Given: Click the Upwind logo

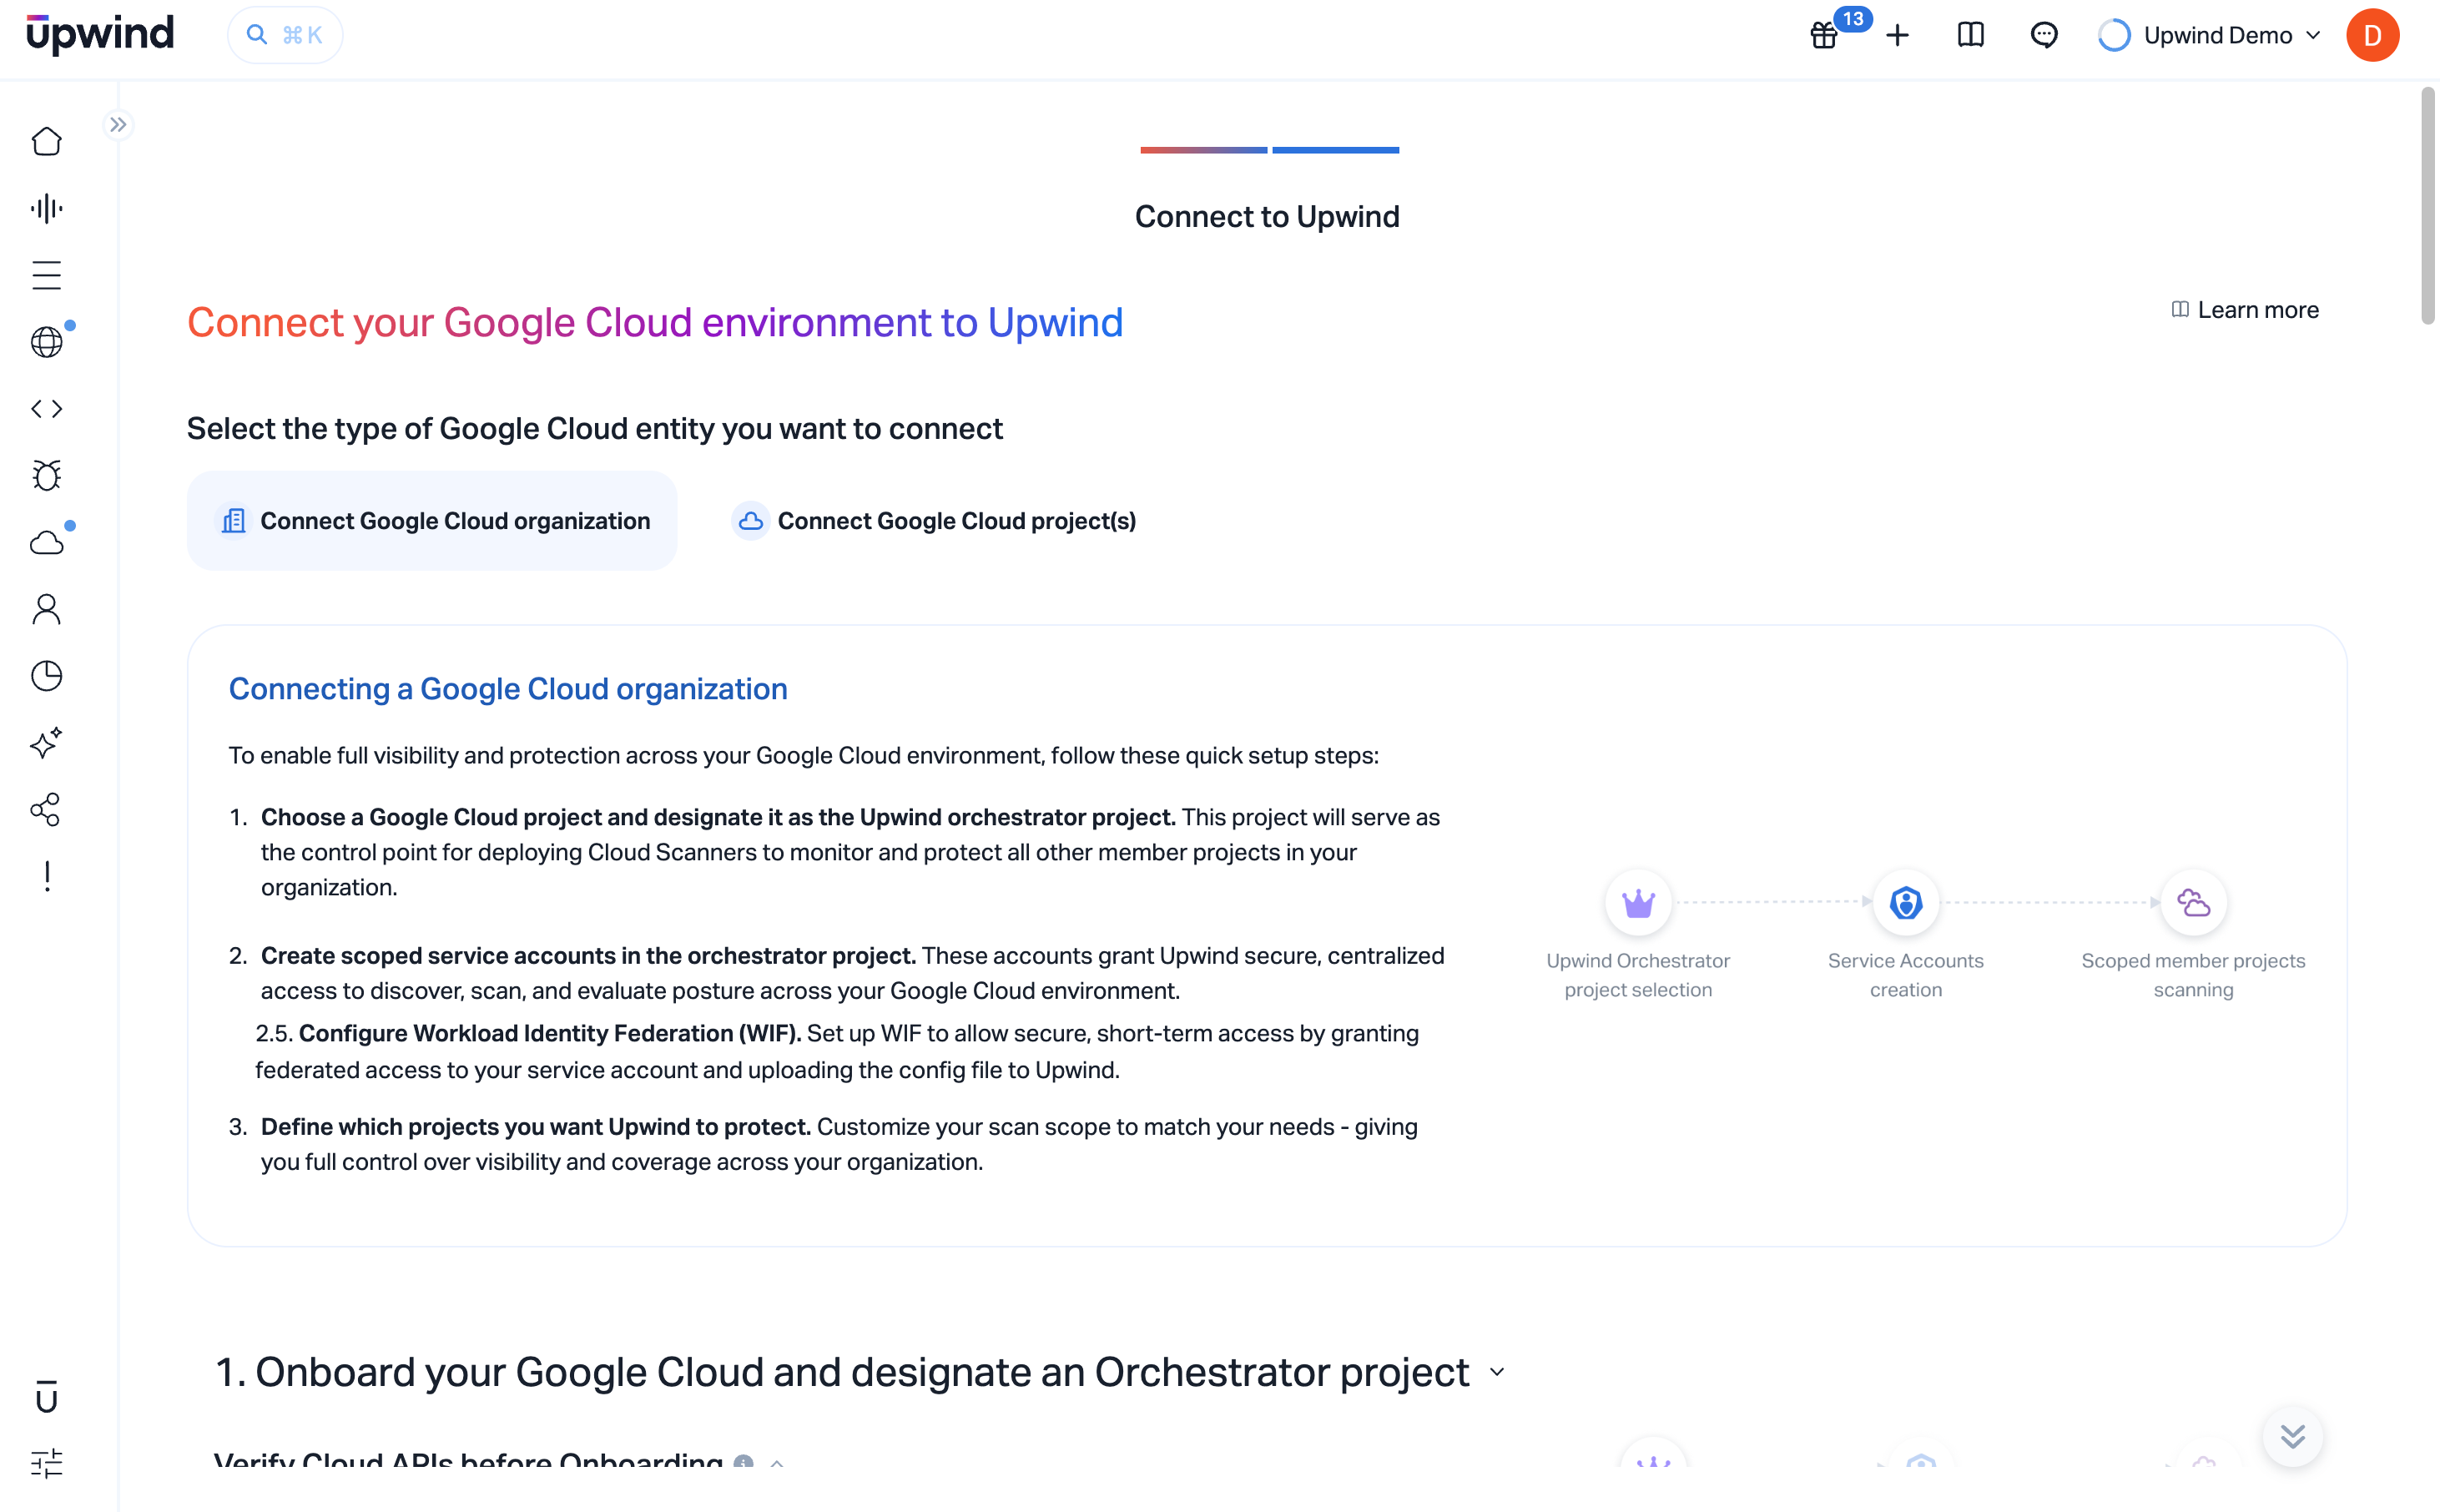Looking at the screenshot, I should (100, 35).
